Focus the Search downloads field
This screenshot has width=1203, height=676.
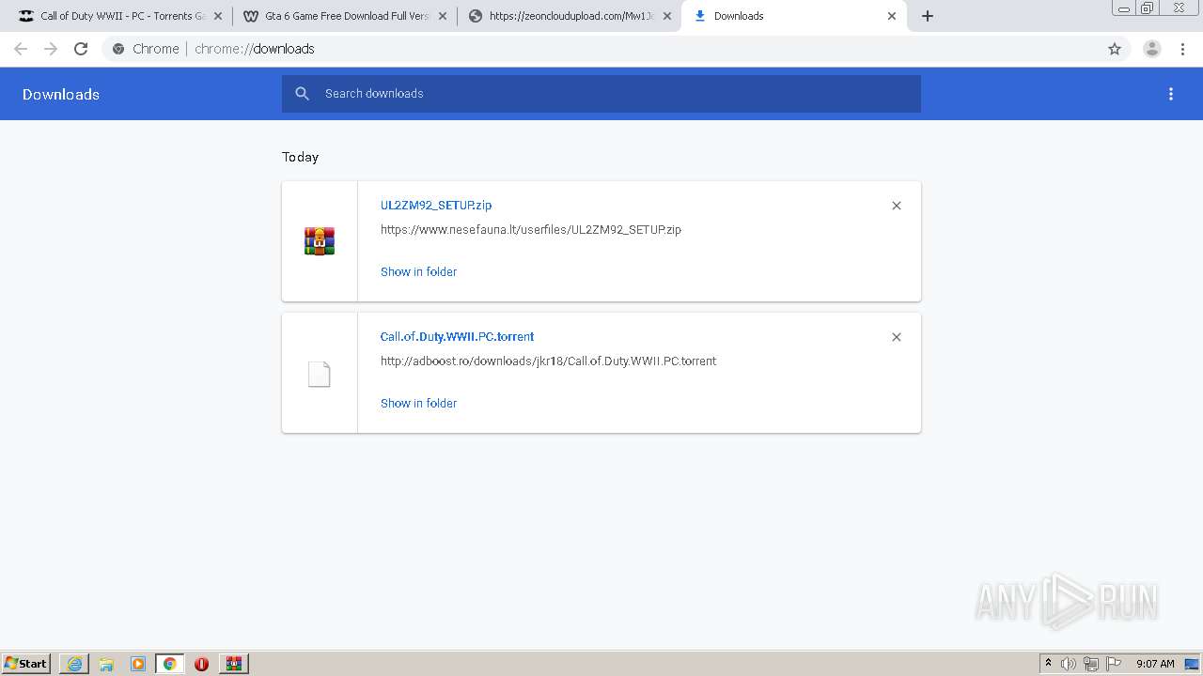(x=601, y=94)
